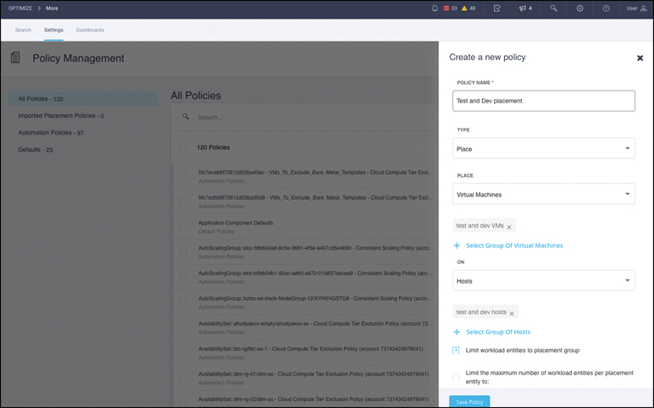
Task: Check the select-all '120 Policies' checkbox
Action: 183,147
